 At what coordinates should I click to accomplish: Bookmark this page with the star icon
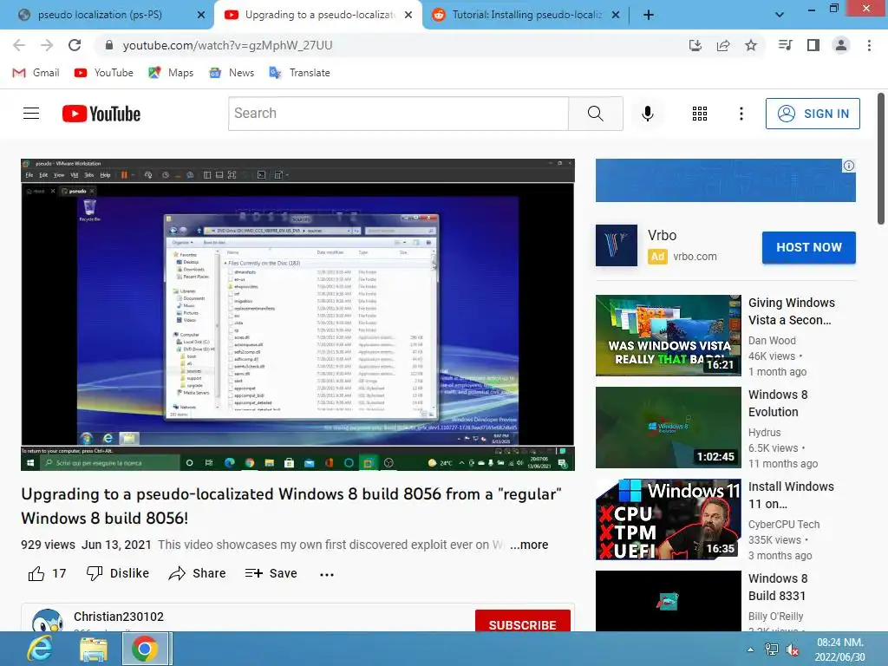(751, 45)
